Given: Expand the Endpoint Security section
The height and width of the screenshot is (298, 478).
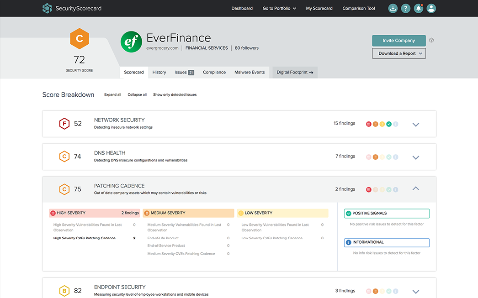Looking at the screenshot, I should [415, 292].
